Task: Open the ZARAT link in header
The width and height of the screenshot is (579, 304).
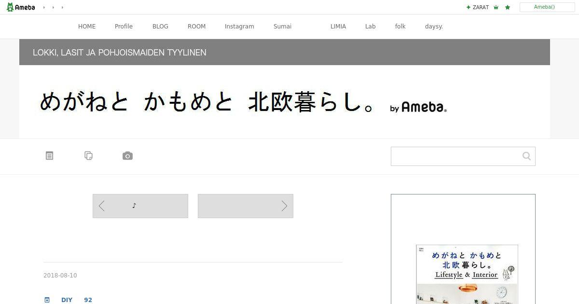Action: tap(477, 7)
